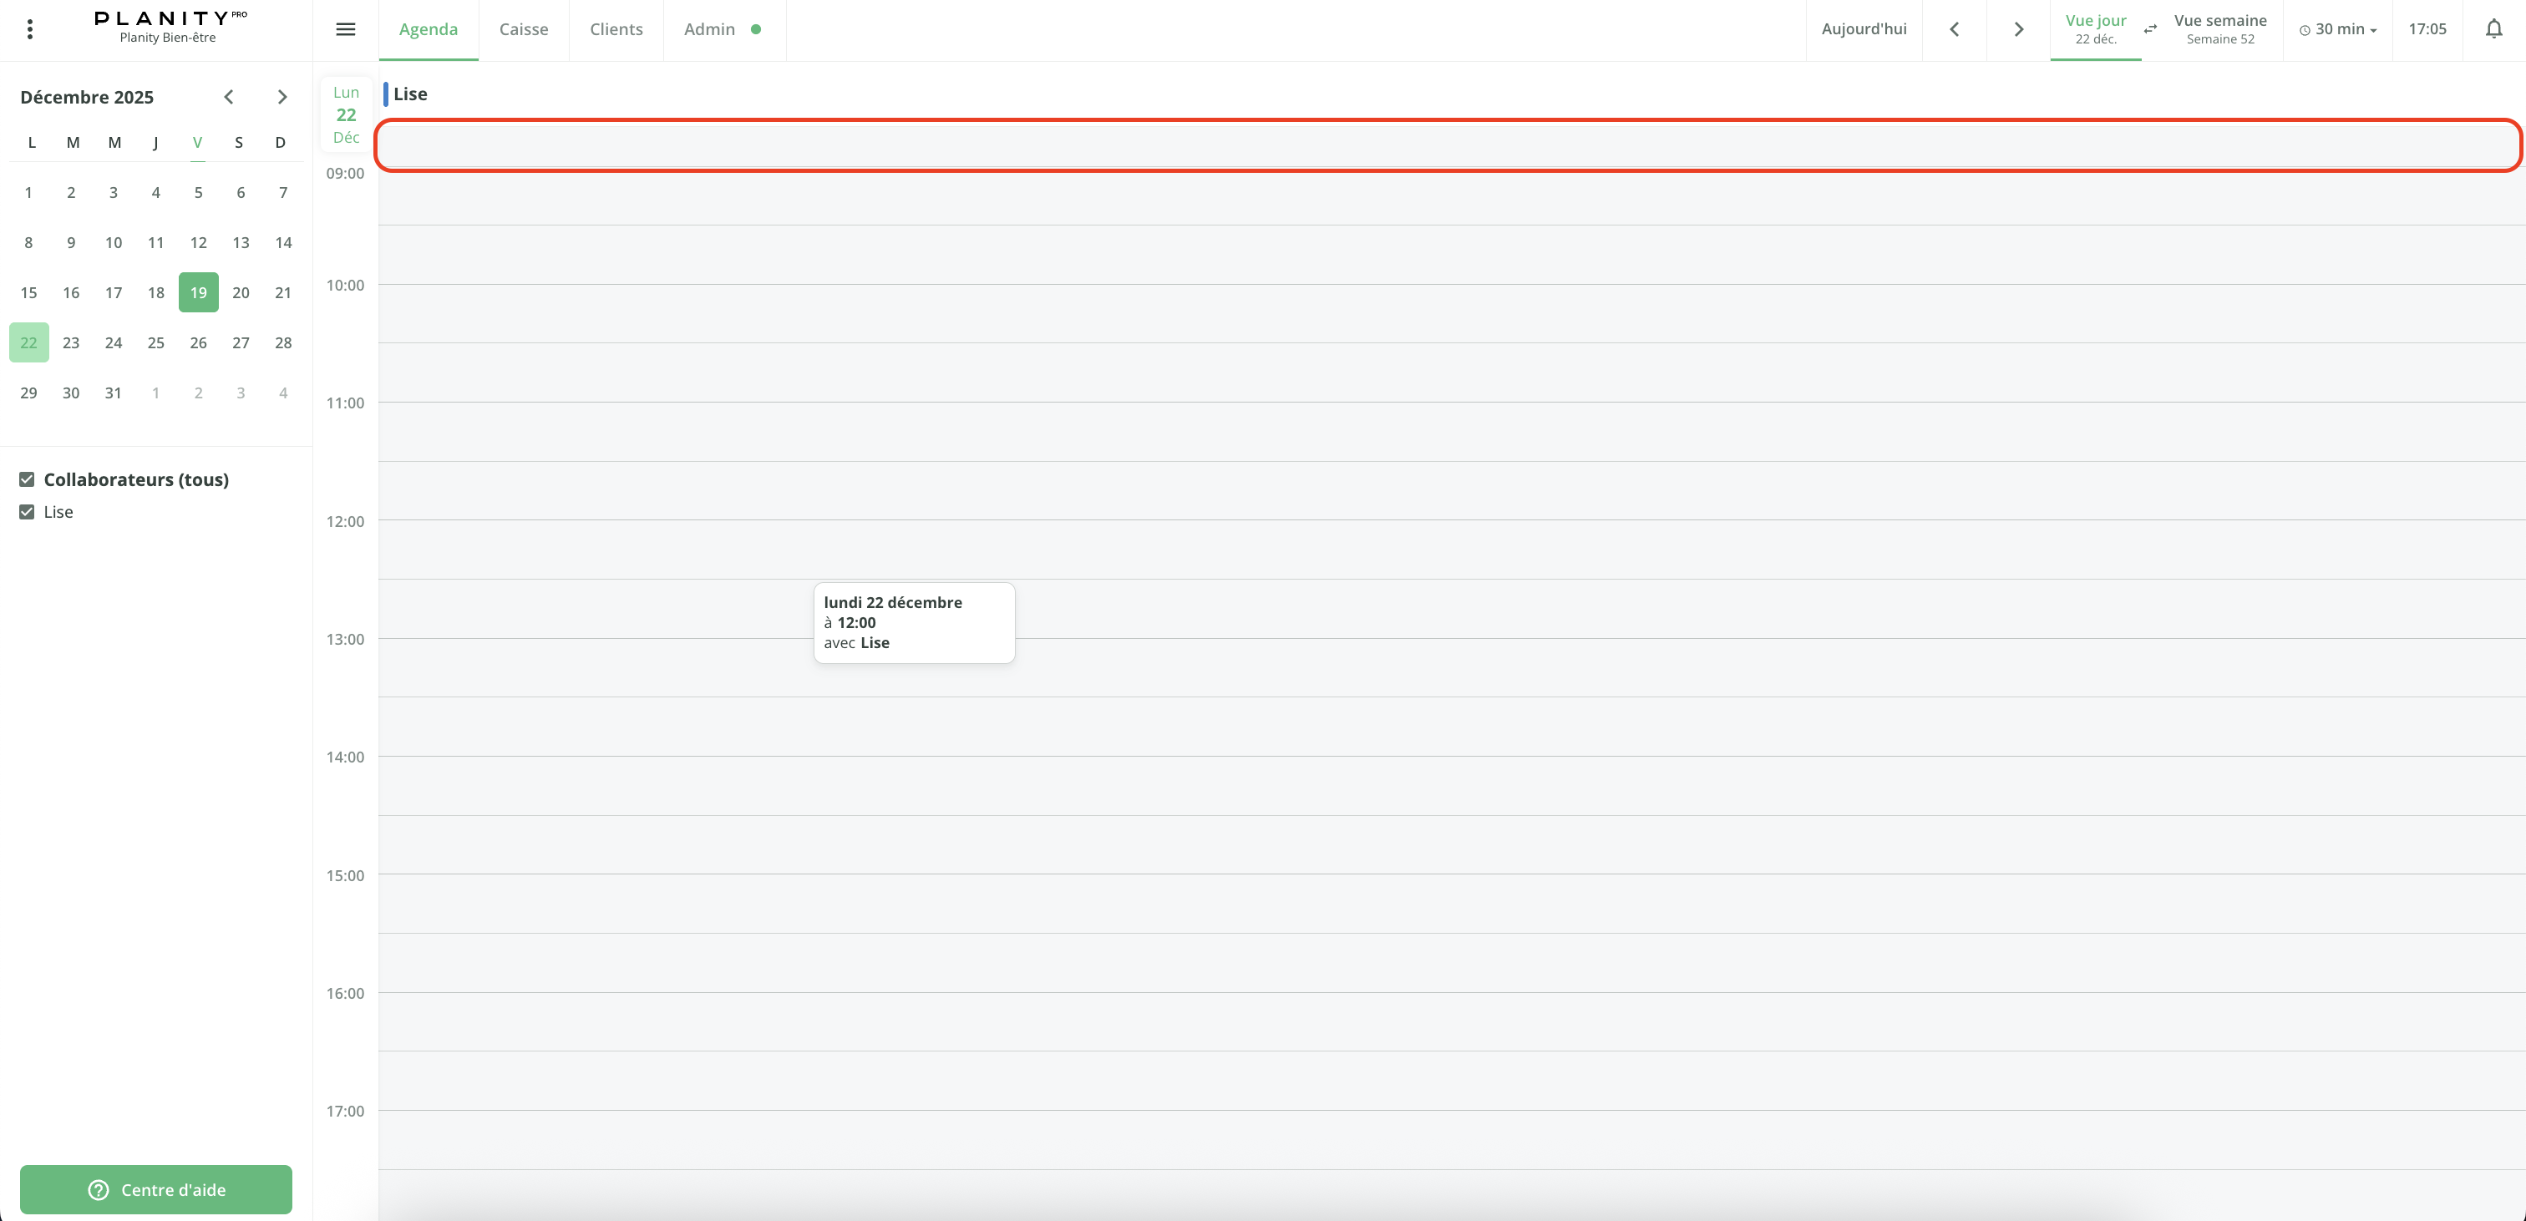Show previous month in mini calendar

pos(229,97)
